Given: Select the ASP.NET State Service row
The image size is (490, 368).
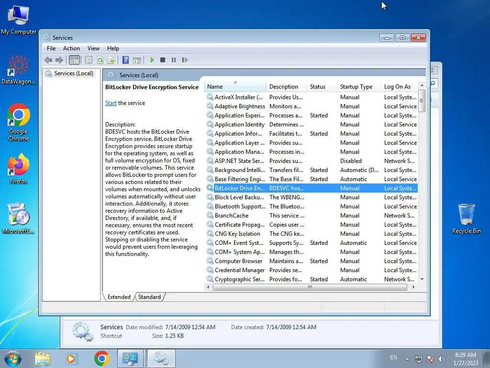Looking at the screenshot, I should click(x=312, y=161).
